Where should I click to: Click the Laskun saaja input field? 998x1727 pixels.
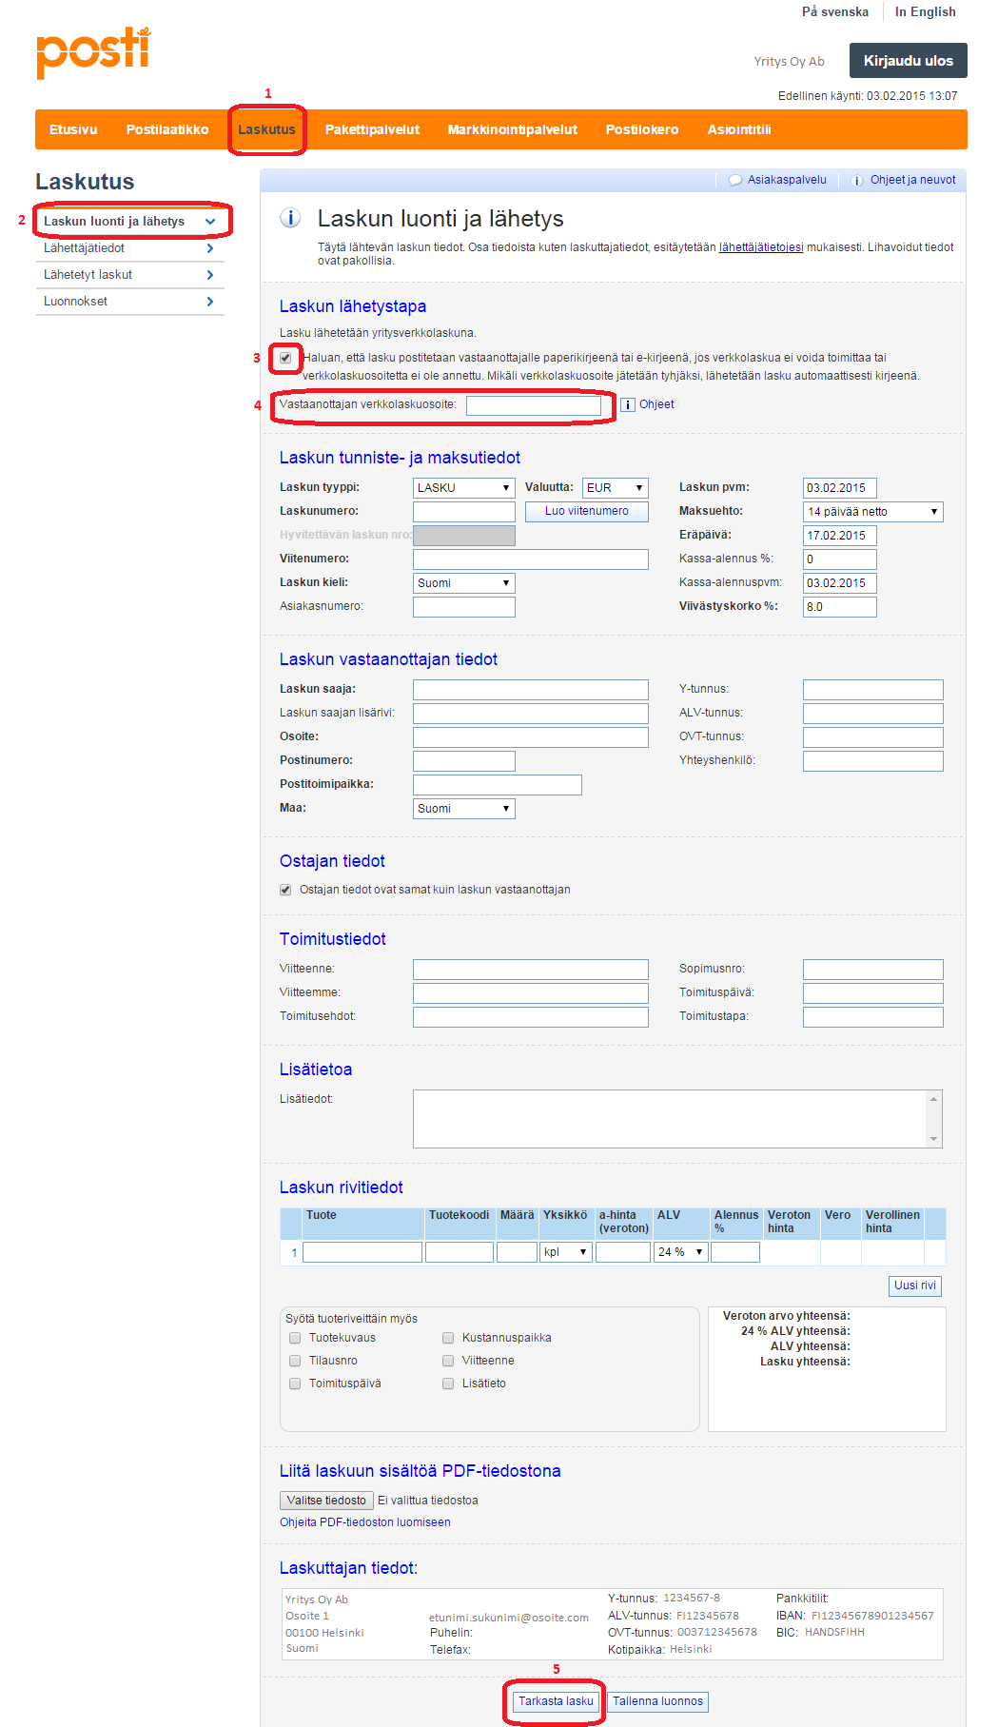[531, 690]
